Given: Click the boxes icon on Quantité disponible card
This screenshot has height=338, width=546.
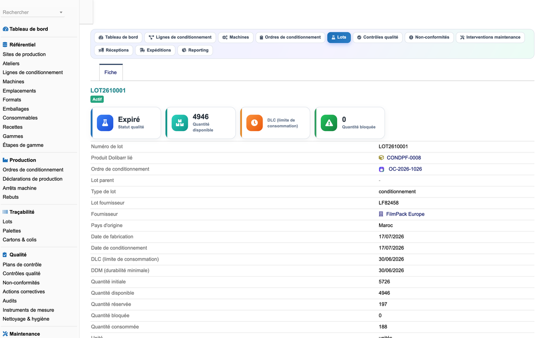Looking at the screenshot, I should [x=180, y=123].
